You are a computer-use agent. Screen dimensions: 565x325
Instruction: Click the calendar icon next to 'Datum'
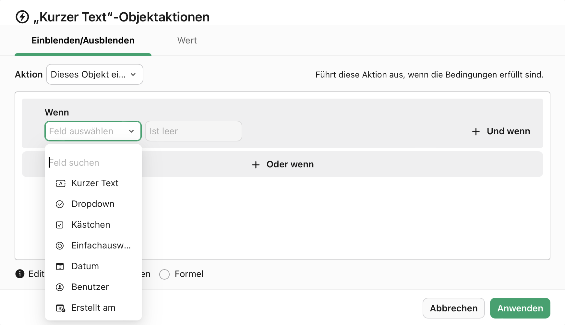60,266
